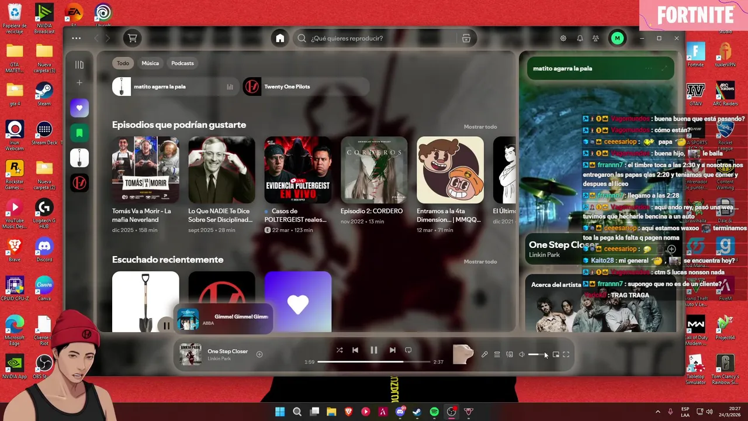Skip to the next track
748x421 pixels.
pyautogui.click(x=393, y=350)
